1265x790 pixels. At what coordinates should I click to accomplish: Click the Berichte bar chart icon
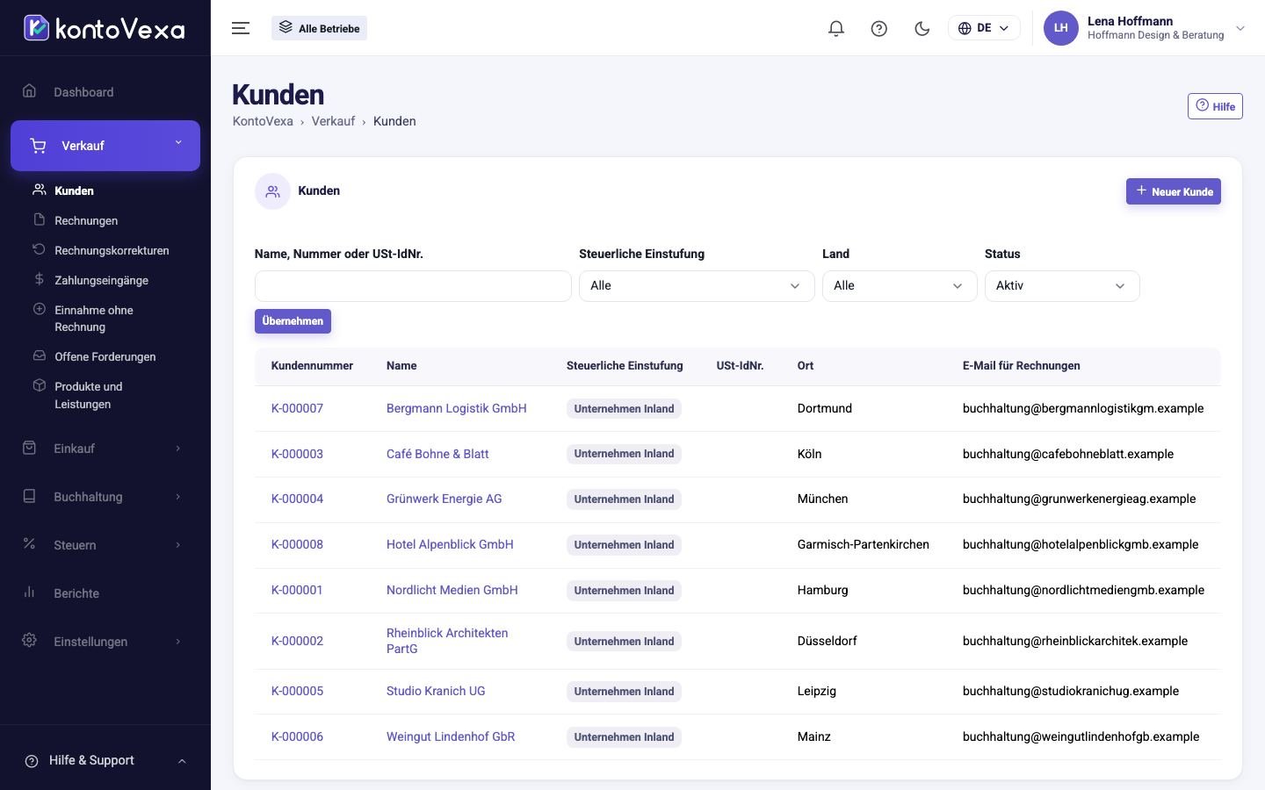[x=29, y=592]
